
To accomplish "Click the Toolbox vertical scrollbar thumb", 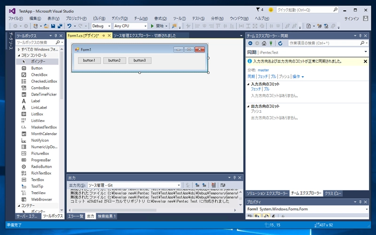I will point(62,75).
